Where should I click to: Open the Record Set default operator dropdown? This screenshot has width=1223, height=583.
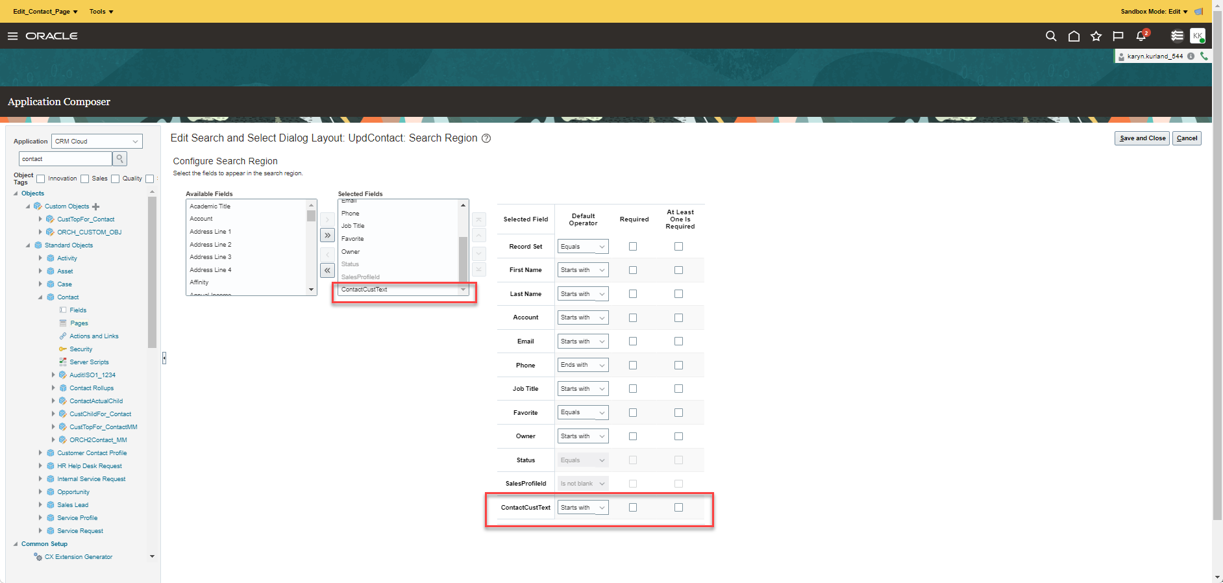coord(583,247)
